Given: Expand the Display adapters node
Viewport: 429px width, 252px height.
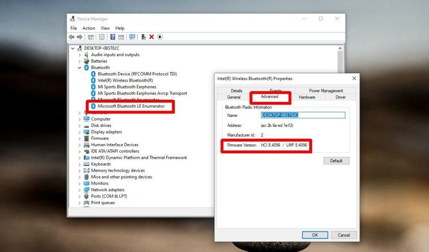Looking at the screenshot, I should point(80,131).
